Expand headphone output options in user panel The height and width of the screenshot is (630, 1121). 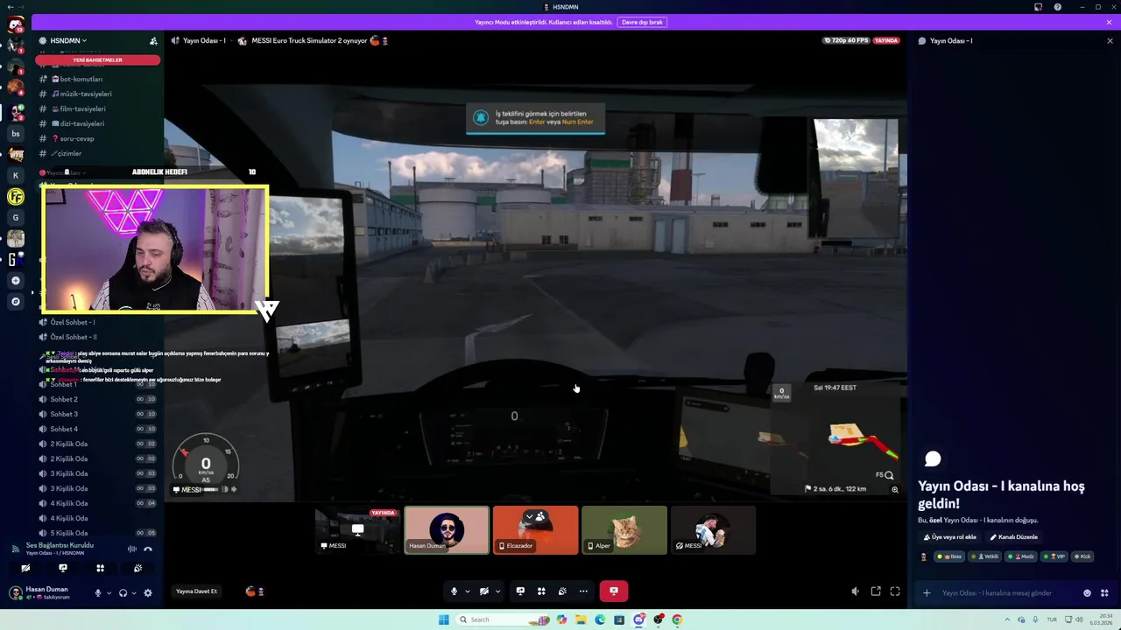tap(133, 593)
